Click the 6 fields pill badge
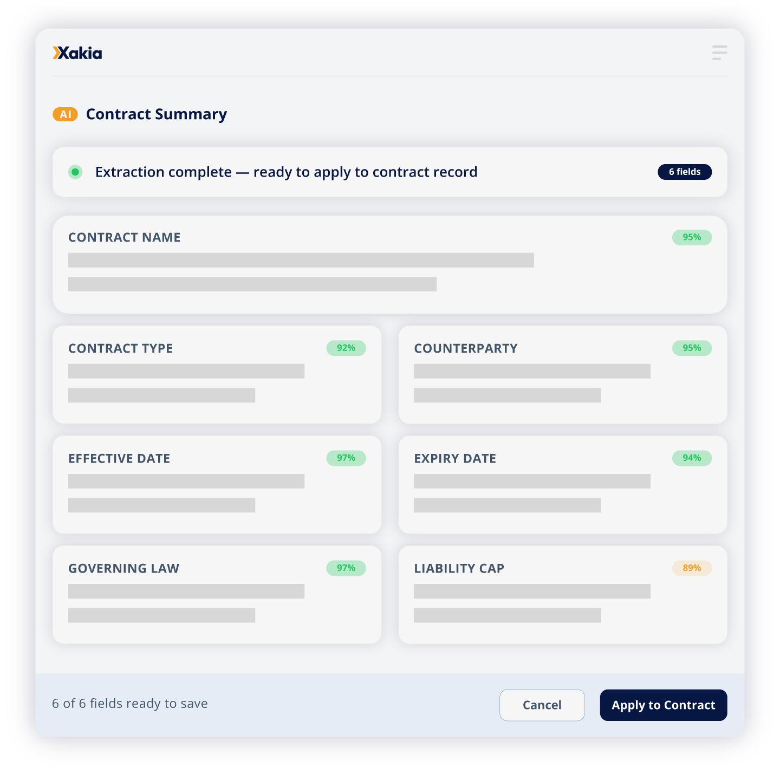Viewport: 780px width, 780px height. pyautogui.click(x=685, y=172)
